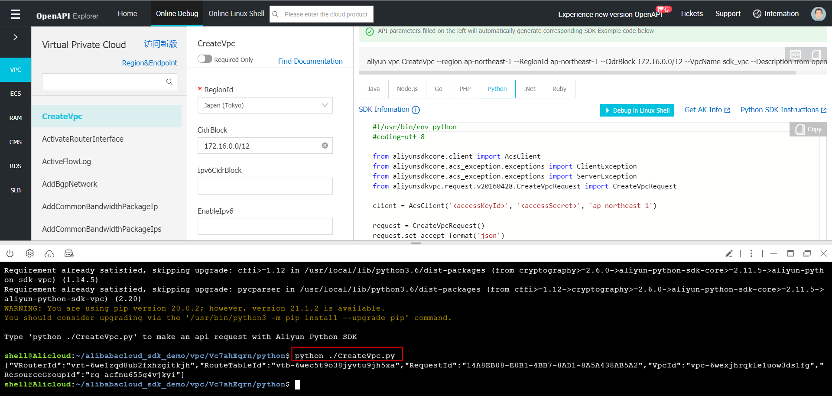Screen dimensions: 832x396
Task: Click Experience new version OpenAPI link
Action: pyautogui.click(x=610, y=14)
